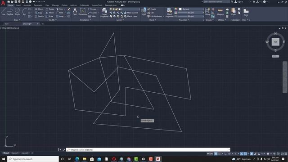Click the Plot printer icon in quick access

pyautogui.click(x=30, y=2)
